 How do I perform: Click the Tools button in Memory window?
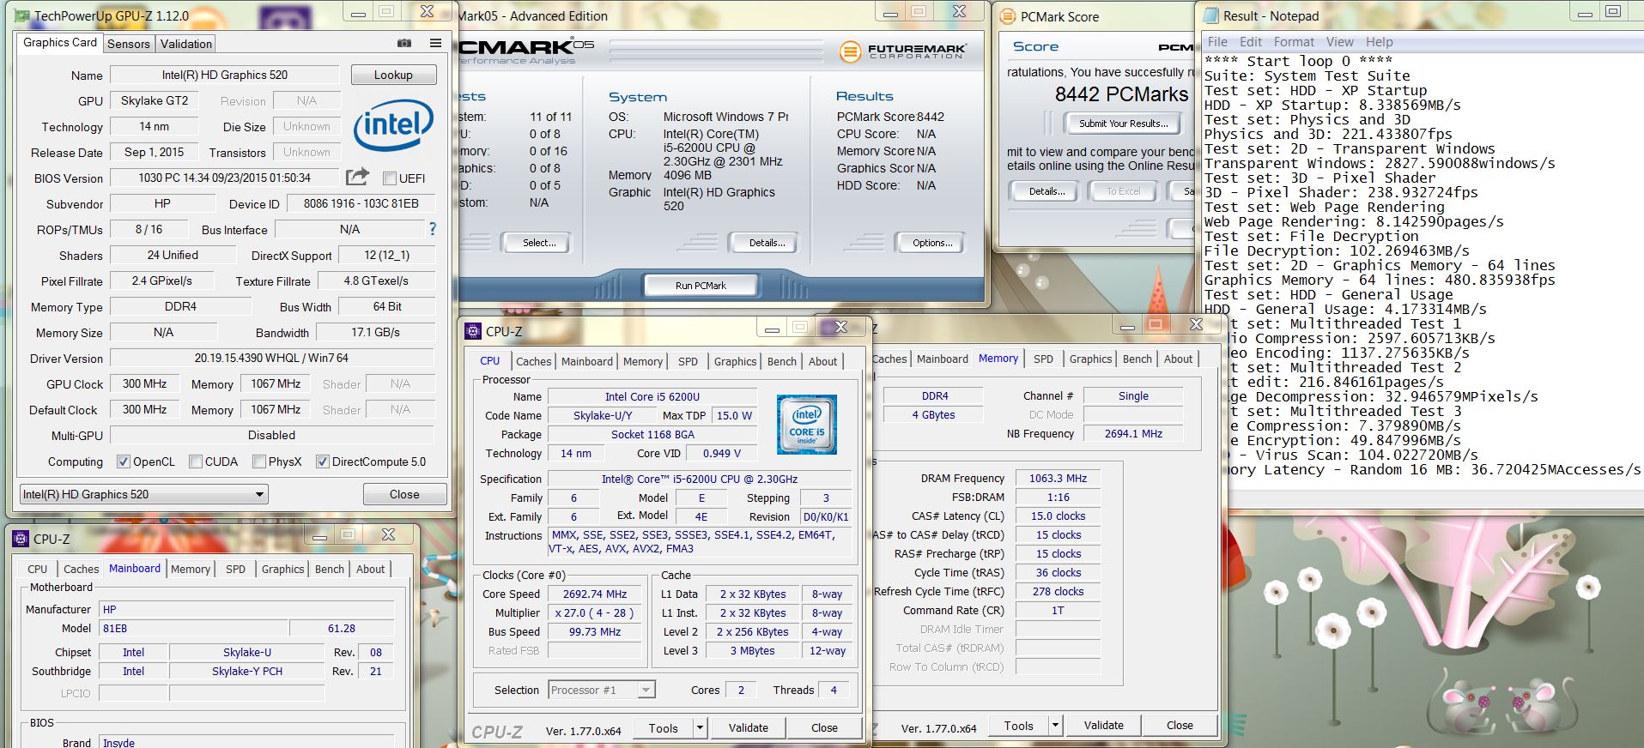point(1019,726)
